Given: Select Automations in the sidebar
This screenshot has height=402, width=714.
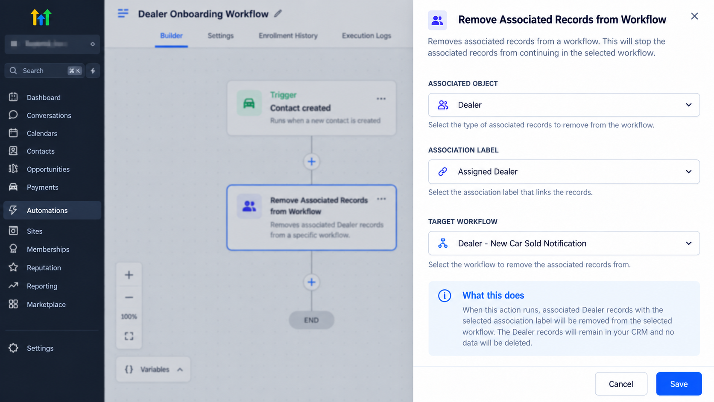Looking at the screenshot, I should point(52,210).
